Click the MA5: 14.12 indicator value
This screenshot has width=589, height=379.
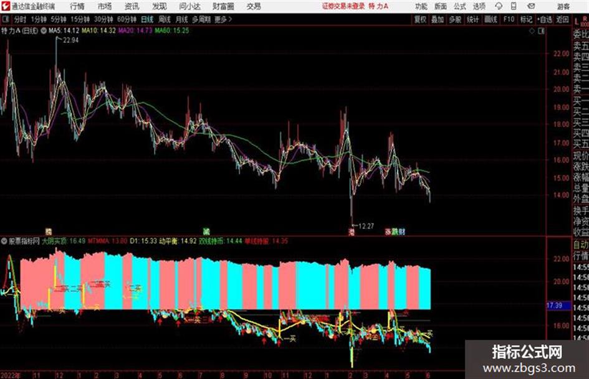(64, 30)
